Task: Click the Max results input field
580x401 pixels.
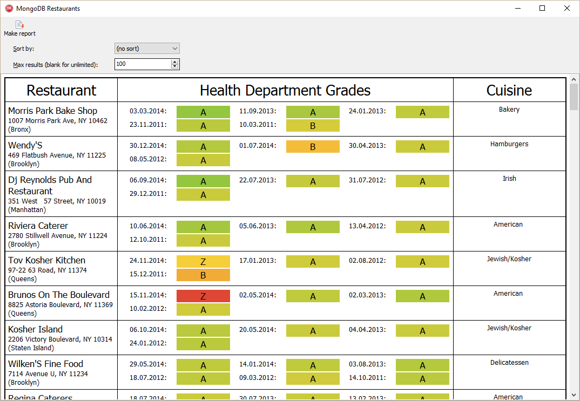Action: pyautogui.click(x=143, y=64)
